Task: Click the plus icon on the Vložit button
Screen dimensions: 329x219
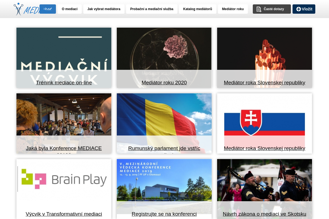Action: tap(299, 9)
